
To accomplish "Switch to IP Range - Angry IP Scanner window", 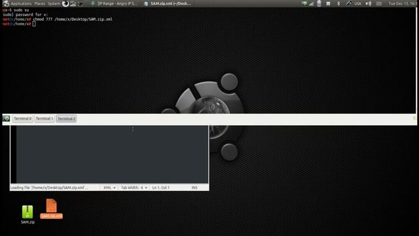I will [x=115, y=3].
